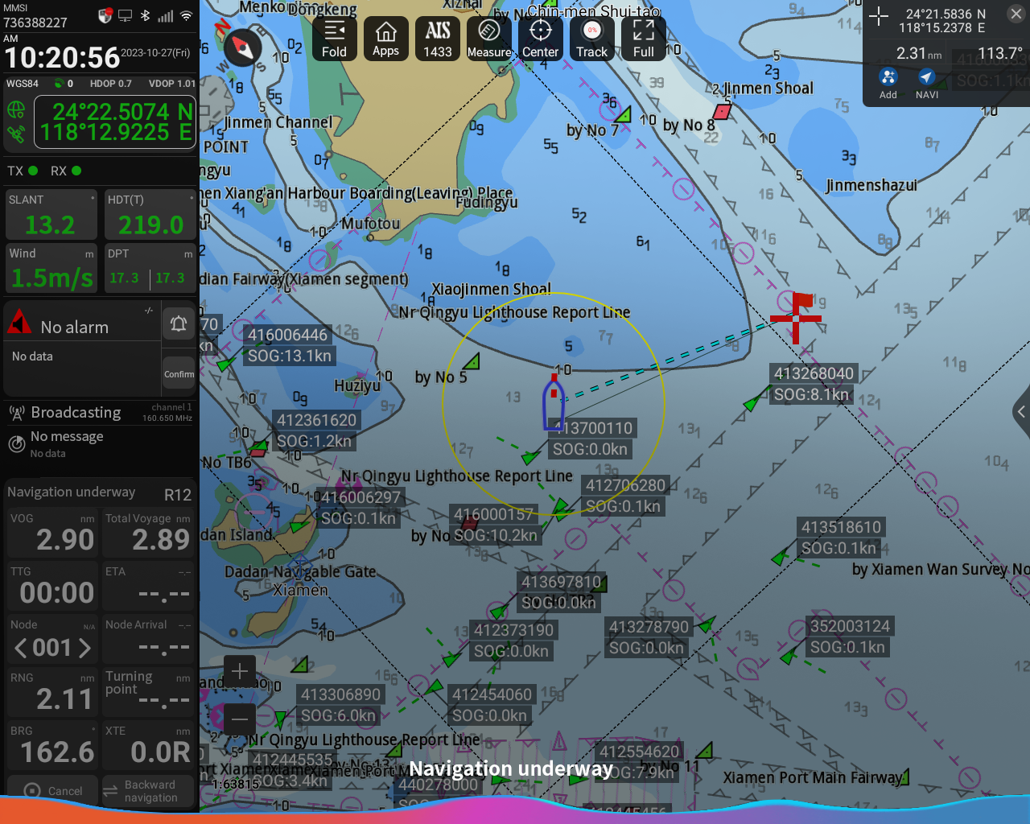Go to the previous node with the left chevron

click(x=21, y=647)
